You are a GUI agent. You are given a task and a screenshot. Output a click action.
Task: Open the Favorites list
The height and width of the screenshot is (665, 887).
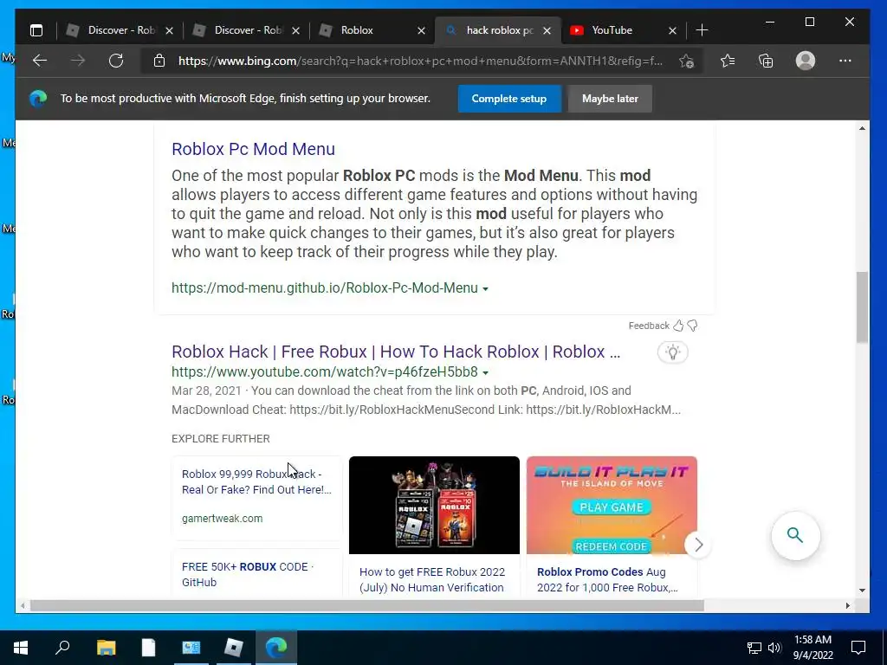pos(728,61)
